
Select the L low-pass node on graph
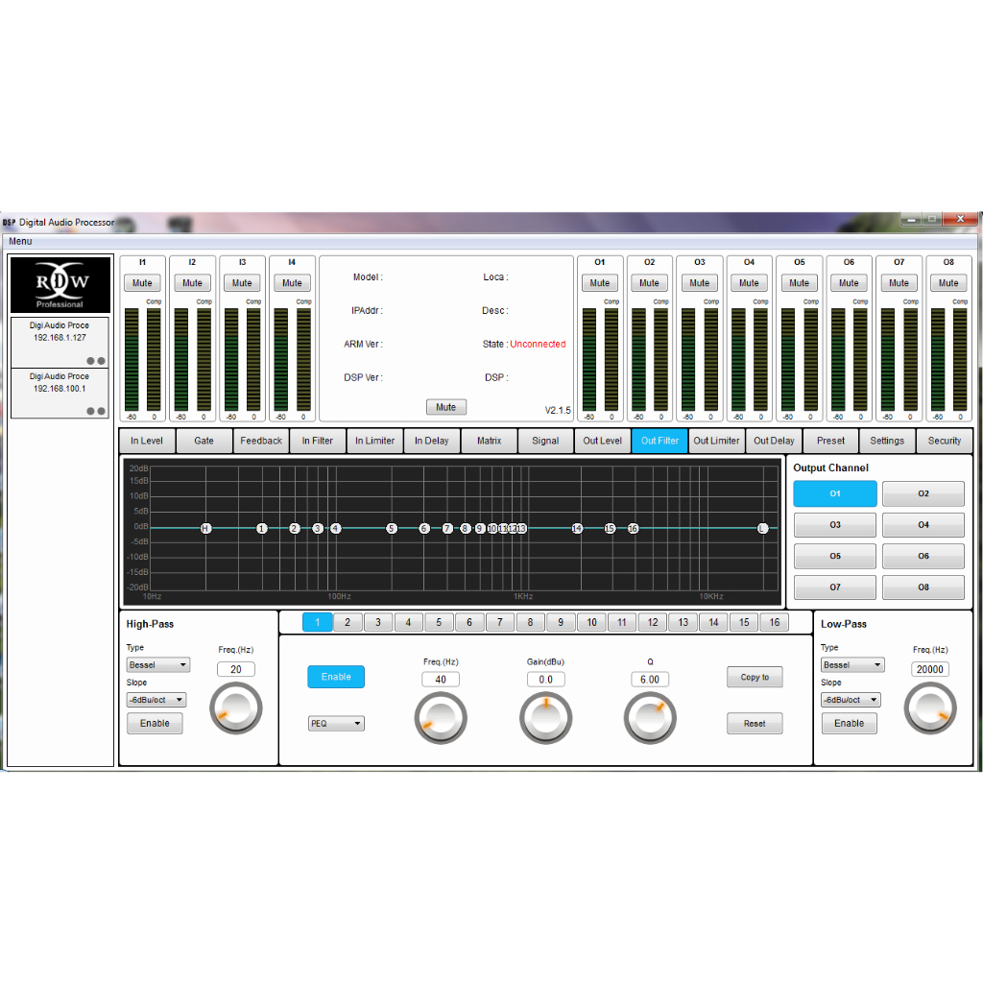pyautogui.click(x=762, y=529)
